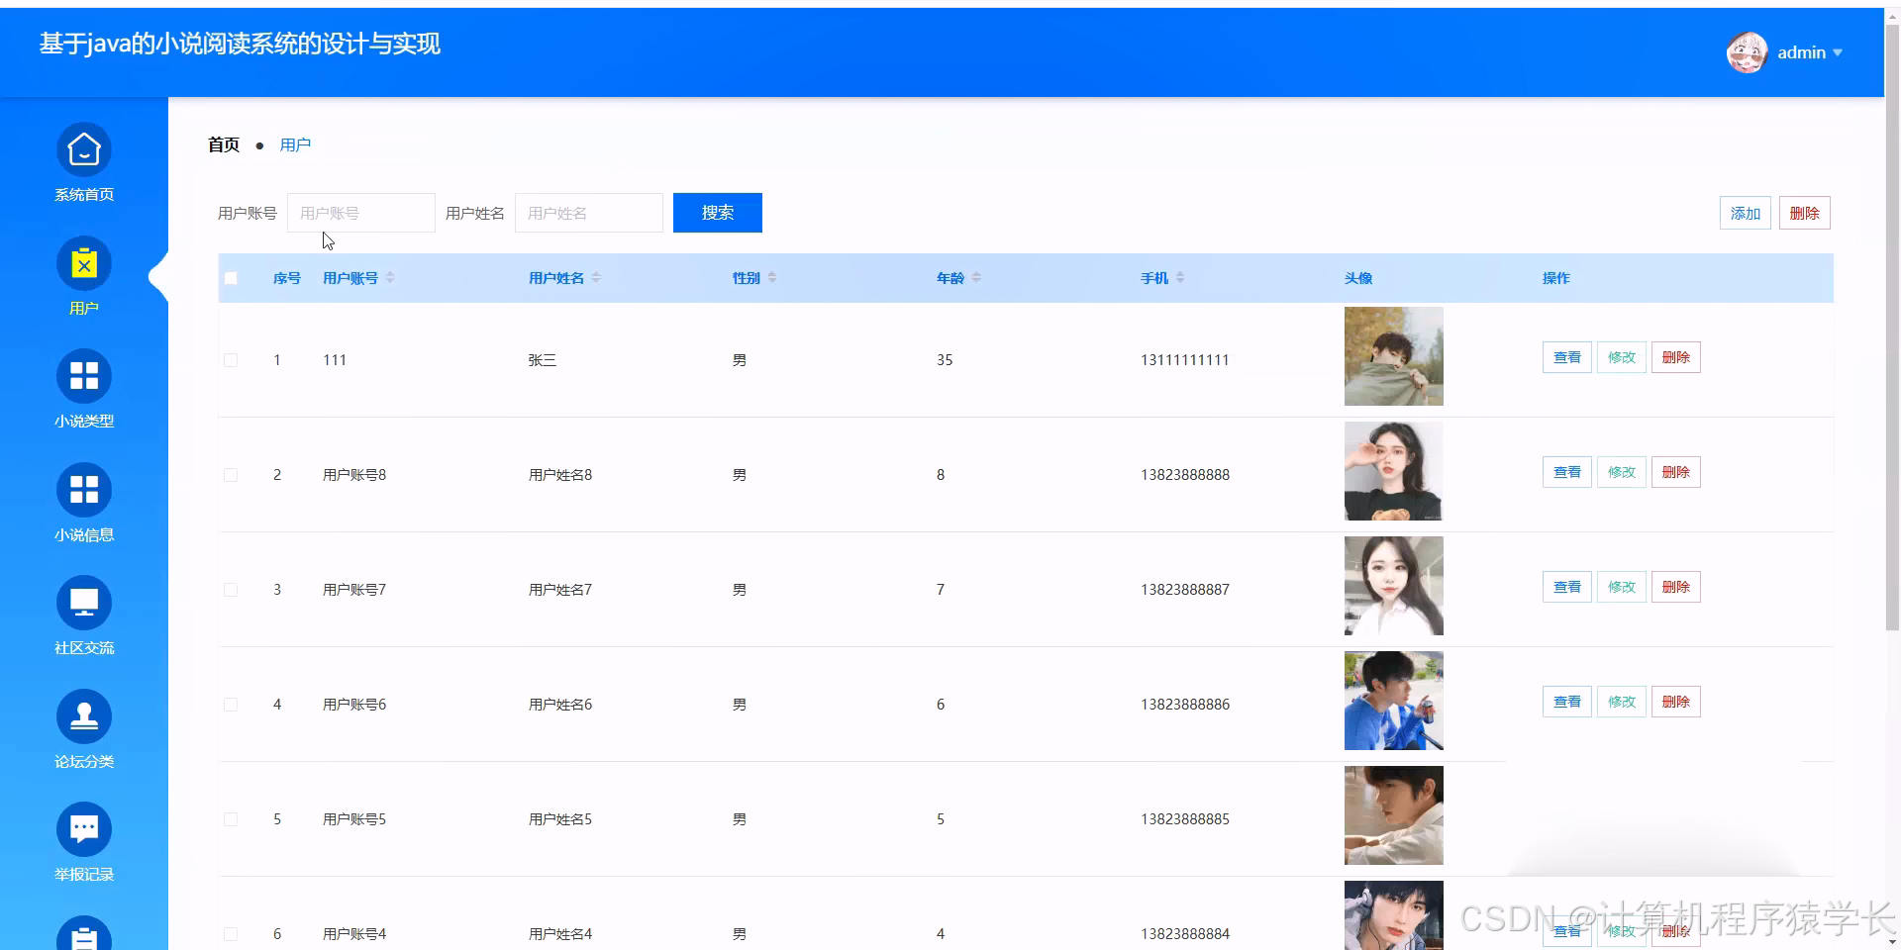
Task: Open the 小说信息 sidebar icon
Action: point(84,491)
